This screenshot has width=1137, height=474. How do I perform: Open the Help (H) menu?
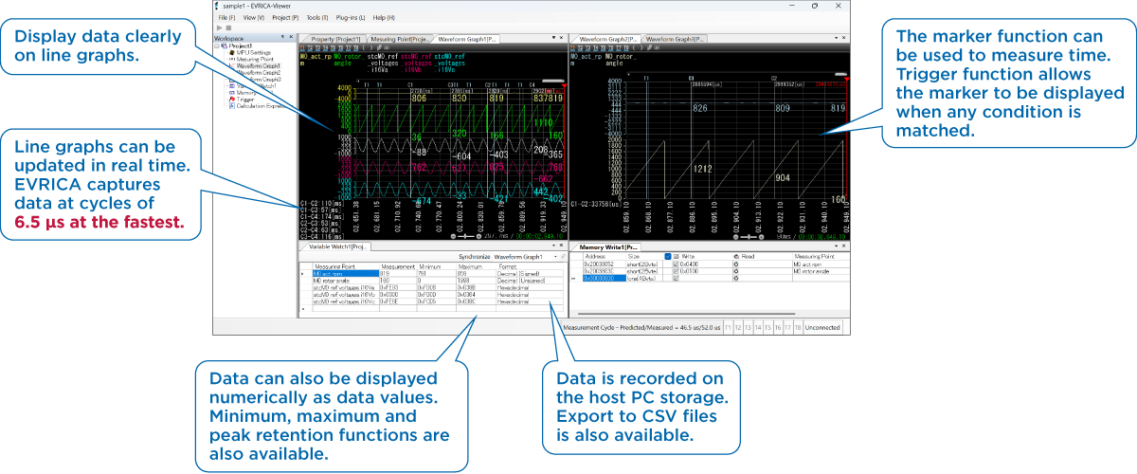(x=384, y=18)
